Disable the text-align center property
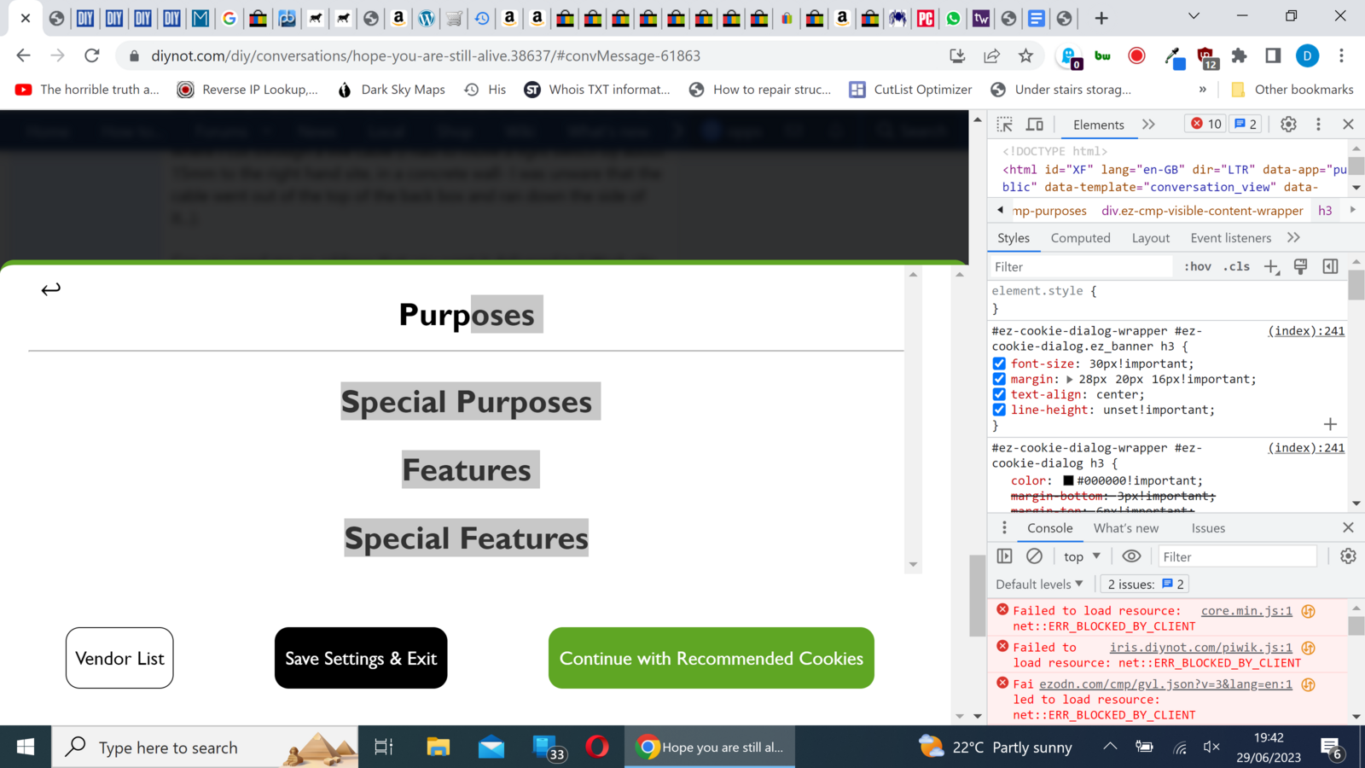 point(999,394)
